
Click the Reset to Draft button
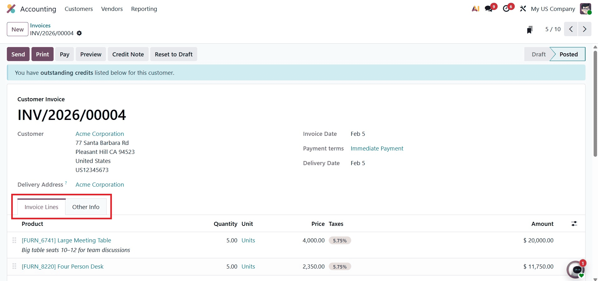pyautogui.click(x=174, y=54)
